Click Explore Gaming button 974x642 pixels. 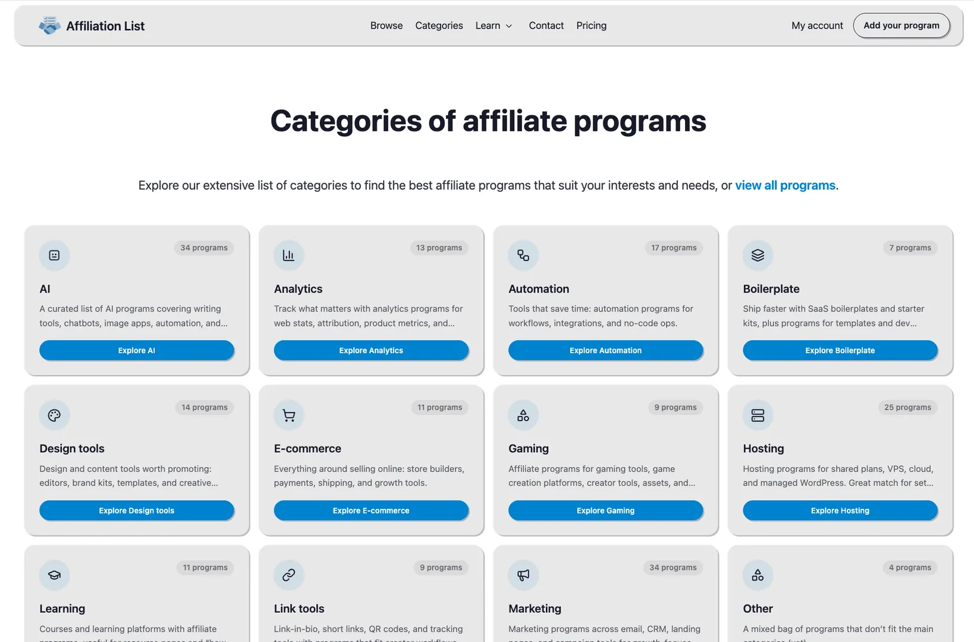605,510
